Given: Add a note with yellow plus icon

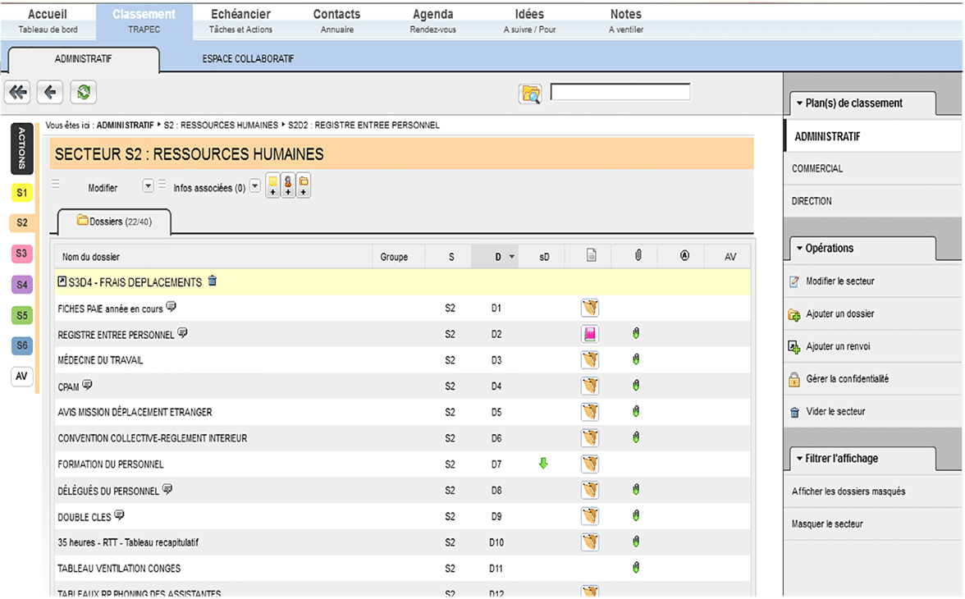Looking at the screenshot, I should point(272,185).
